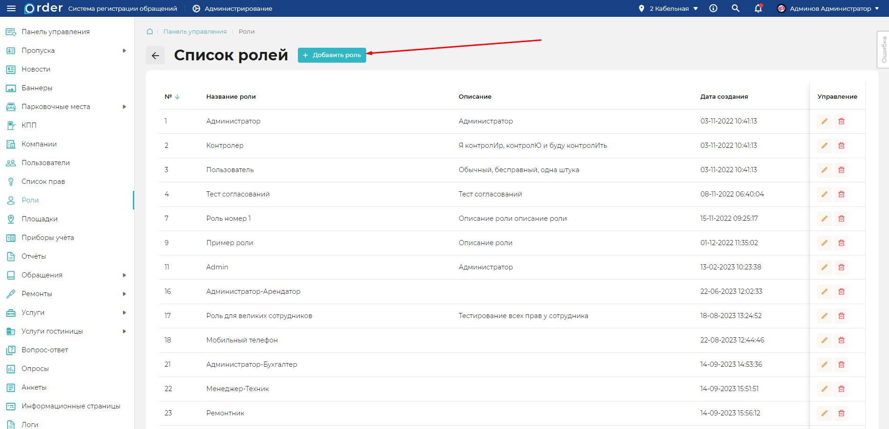Click the back arrow button
The image size is (889, 429).
point(155,55)
